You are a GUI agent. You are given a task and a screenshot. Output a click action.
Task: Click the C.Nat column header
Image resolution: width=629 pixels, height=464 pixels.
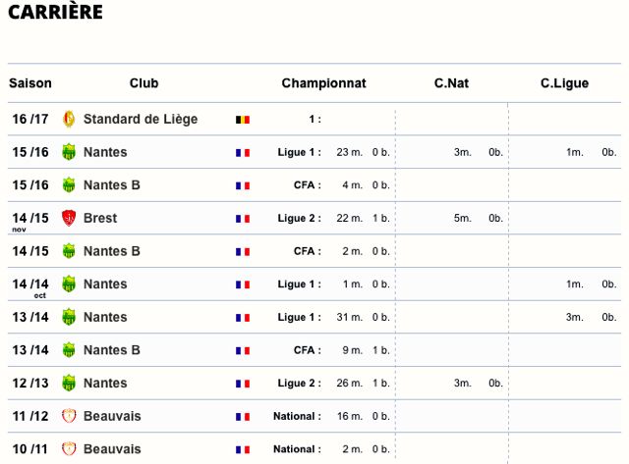[451, 82]
